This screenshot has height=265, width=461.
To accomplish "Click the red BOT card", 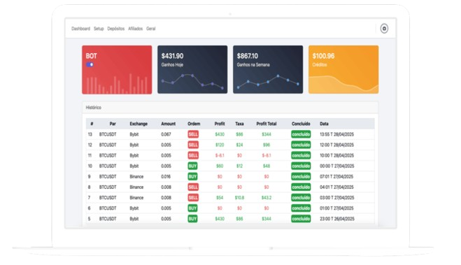I will point(117,70).
